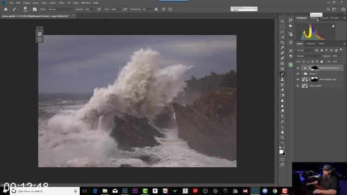Select the Lasso tool
This screenshot has width=347, height=195.
(x=282, y=32)
